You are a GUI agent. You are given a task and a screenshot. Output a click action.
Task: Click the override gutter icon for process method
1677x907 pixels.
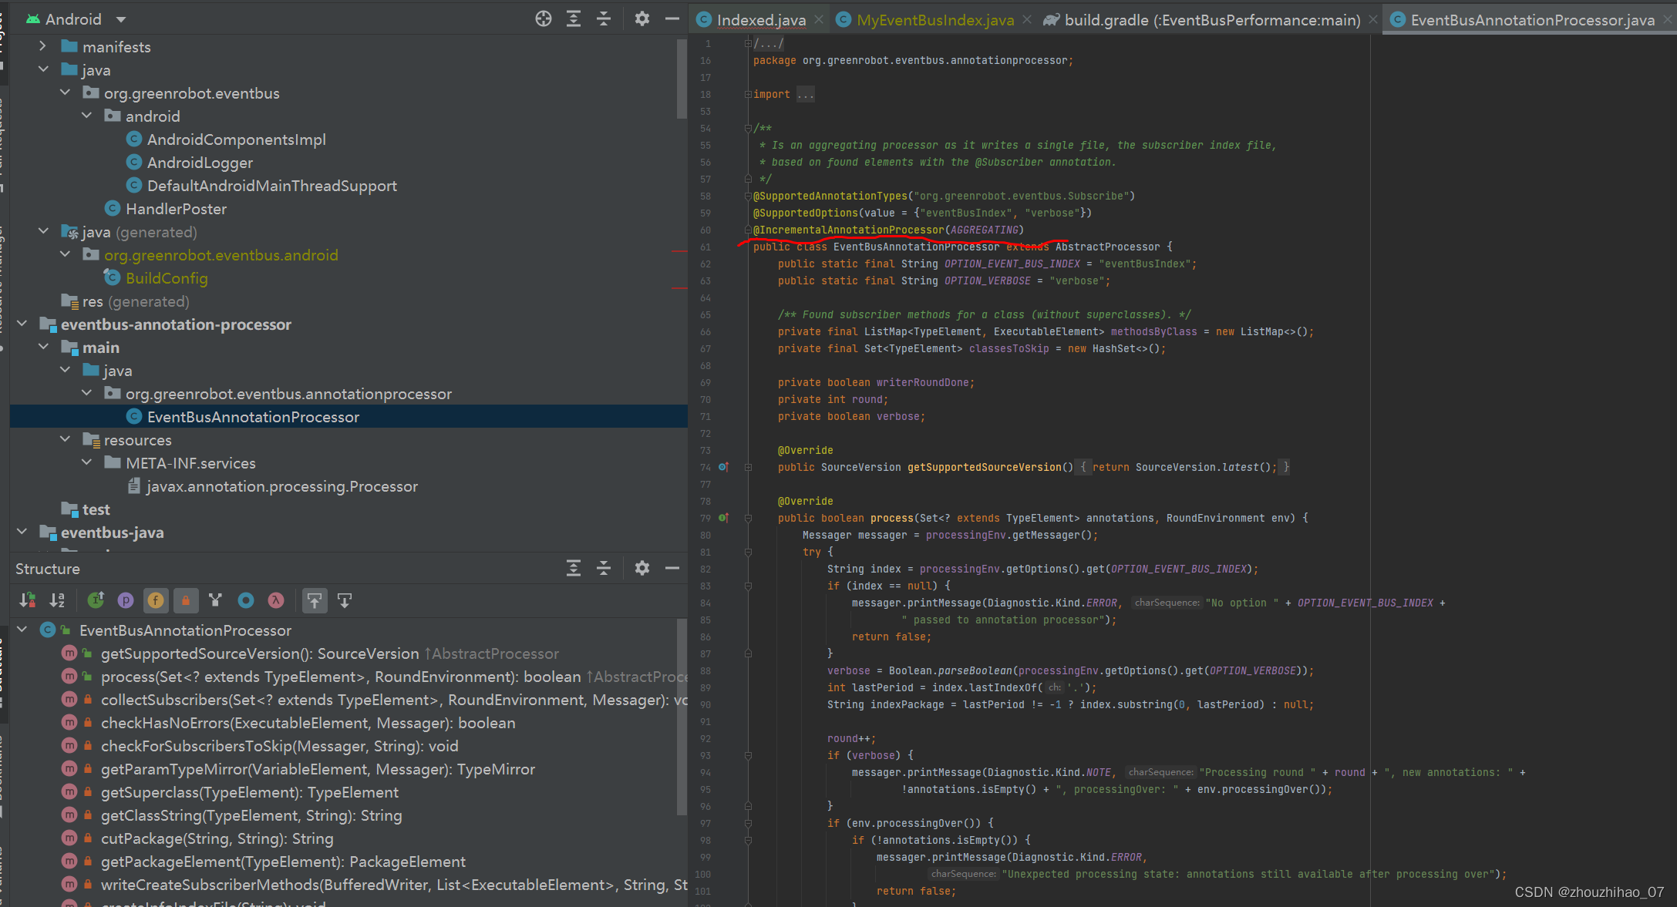[x=723, y=518]
